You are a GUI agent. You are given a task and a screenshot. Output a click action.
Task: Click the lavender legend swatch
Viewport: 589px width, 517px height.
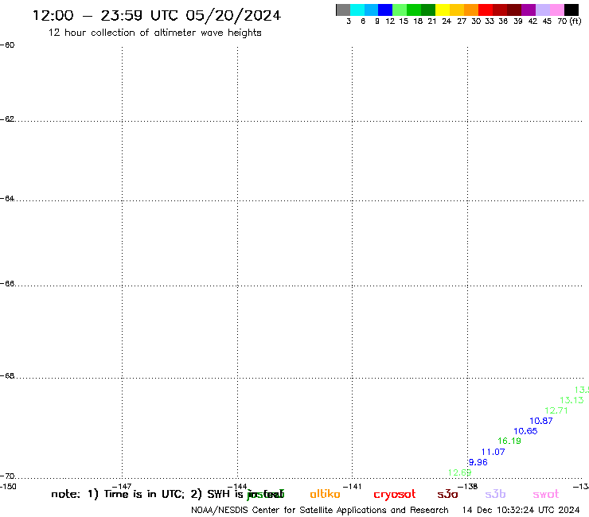click(x=543, y=10)
